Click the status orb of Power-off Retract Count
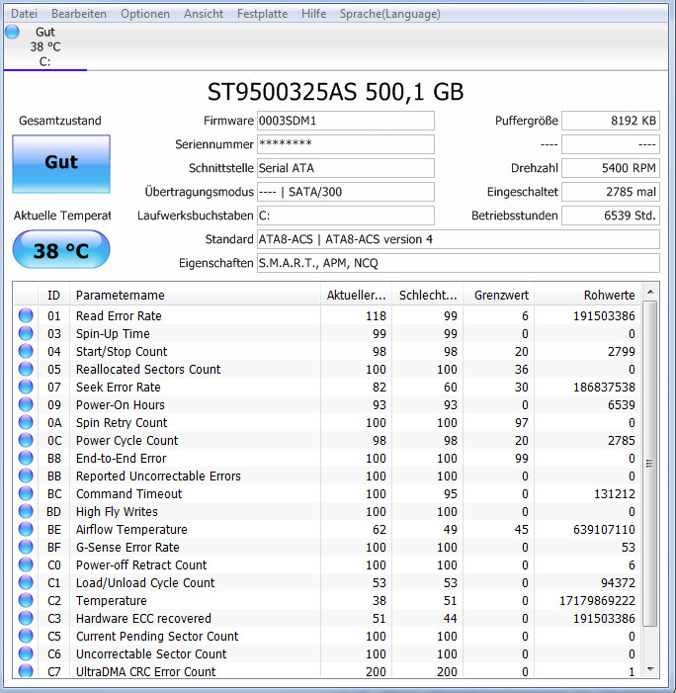This screenshot has width=676, height=693. pos(26,564)
